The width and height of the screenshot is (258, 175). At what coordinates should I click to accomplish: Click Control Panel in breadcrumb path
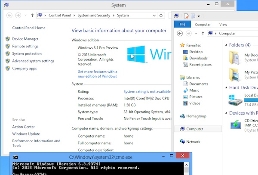60,16
